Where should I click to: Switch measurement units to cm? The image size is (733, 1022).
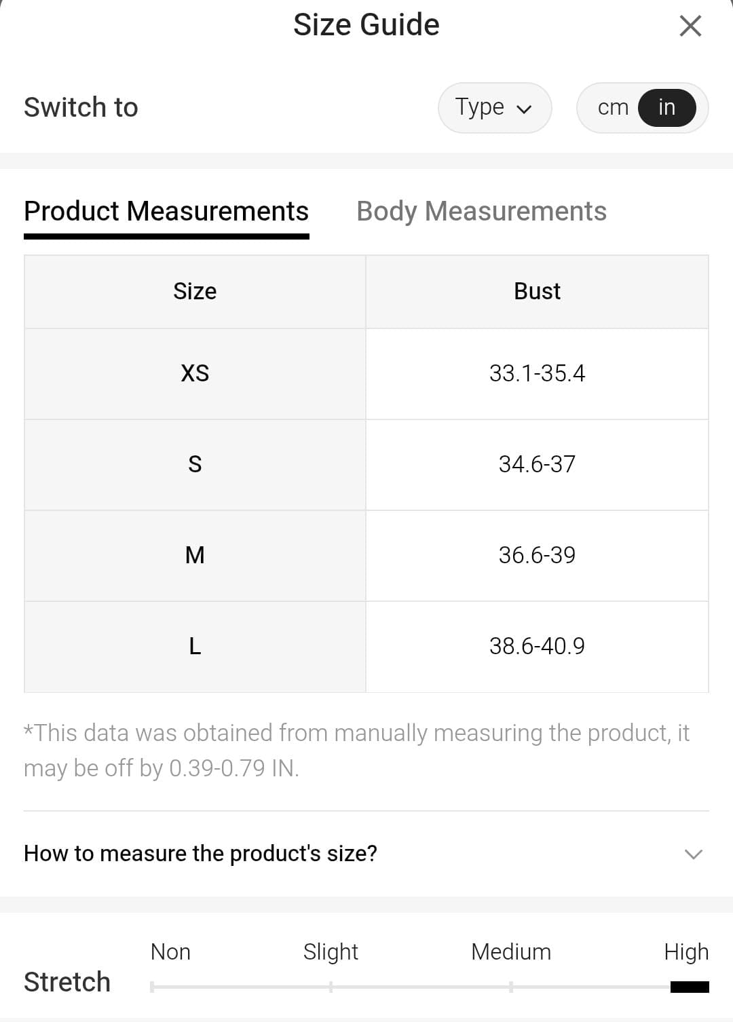pos(613,108)
